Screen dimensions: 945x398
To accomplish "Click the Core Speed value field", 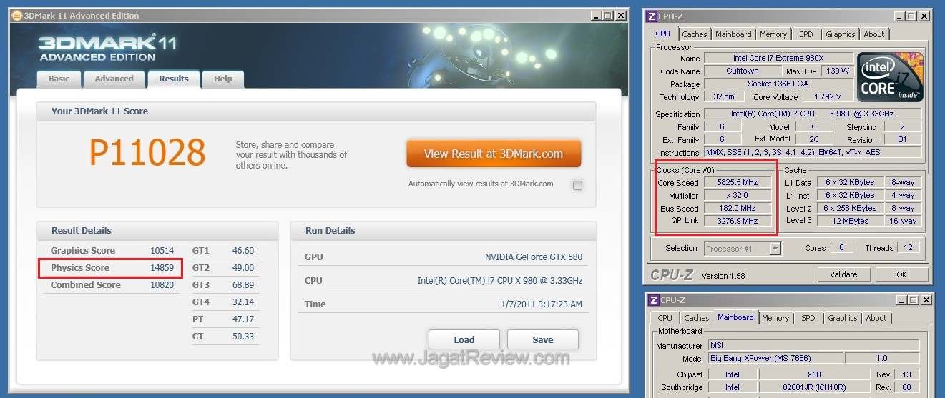I will 738,183.
